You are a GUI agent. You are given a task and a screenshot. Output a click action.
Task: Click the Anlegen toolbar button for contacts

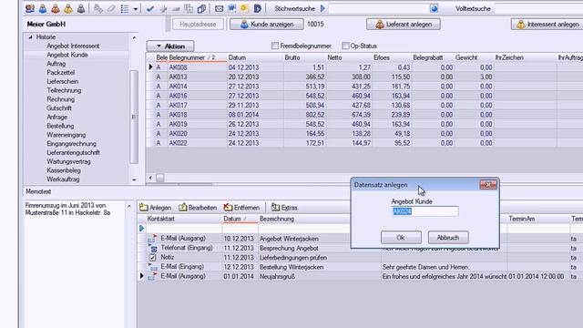click(x=156, y=208)
